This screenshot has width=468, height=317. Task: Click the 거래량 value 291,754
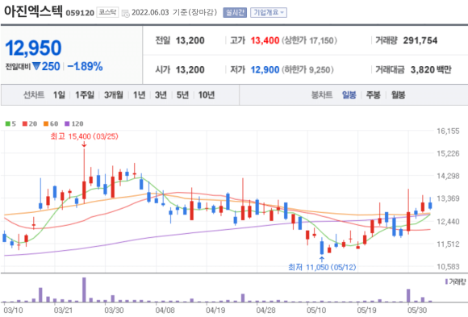(420, 40)
